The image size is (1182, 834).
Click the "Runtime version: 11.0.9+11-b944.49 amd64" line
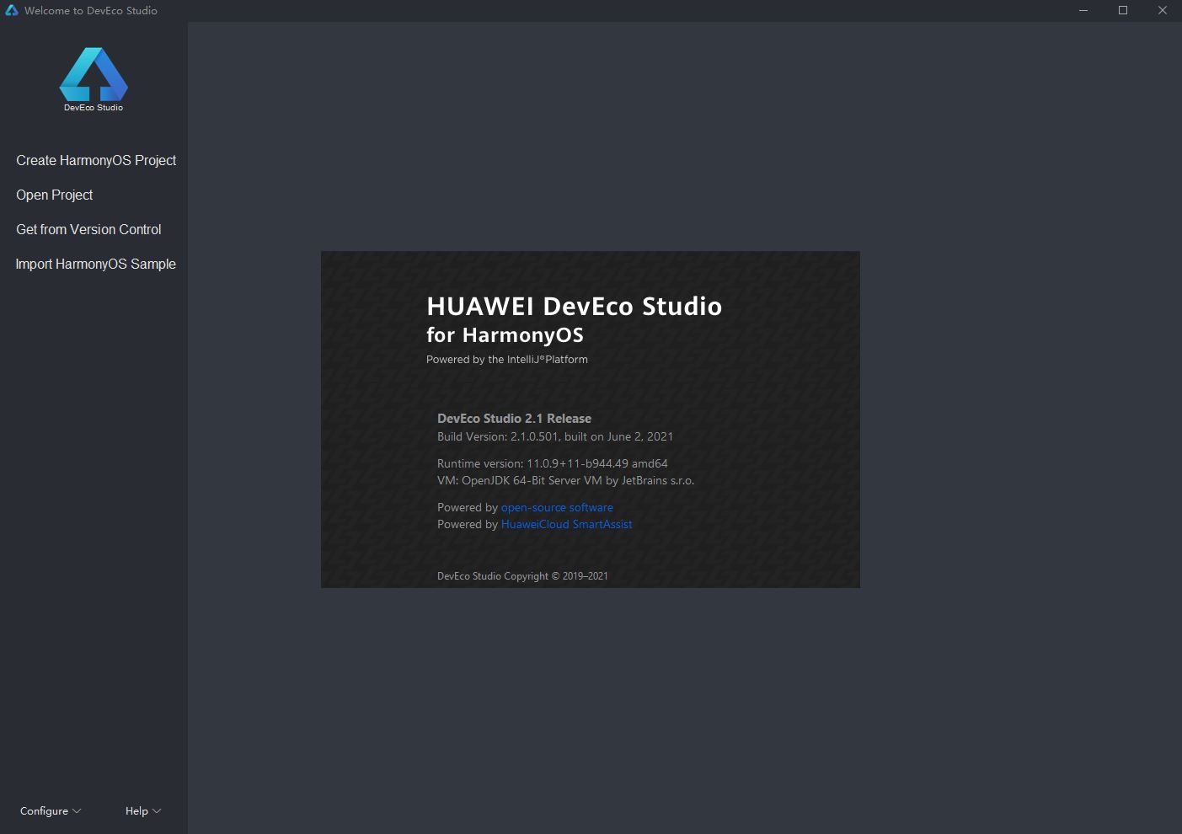point(553,463)
